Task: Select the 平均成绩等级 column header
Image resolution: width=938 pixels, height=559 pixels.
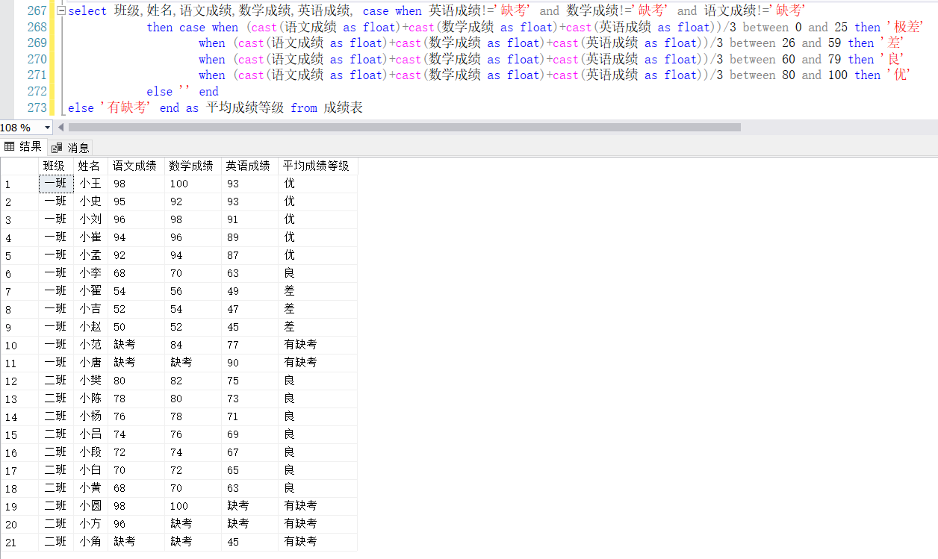Action: pos(316,165)
